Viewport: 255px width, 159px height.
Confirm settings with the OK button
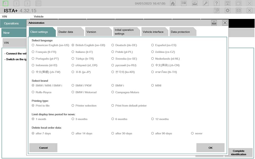[x=210, y=148]
